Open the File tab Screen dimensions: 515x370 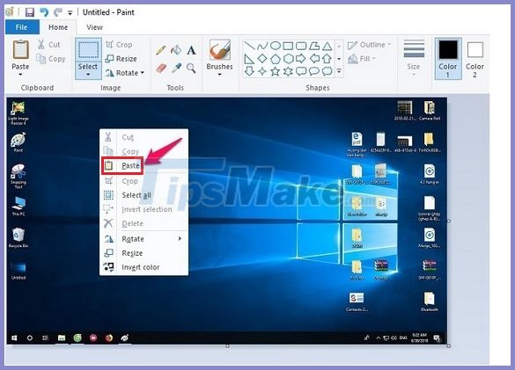point(22,27)
